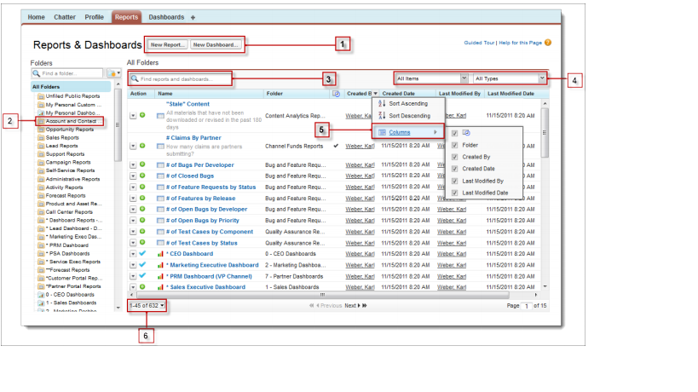
Task: Click the reports table horizontal scrollbar
Action: (322, 295)
